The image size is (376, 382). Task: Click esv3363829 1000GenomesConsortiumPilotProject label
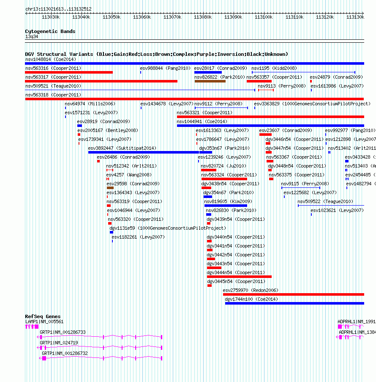tap(312, 104)
